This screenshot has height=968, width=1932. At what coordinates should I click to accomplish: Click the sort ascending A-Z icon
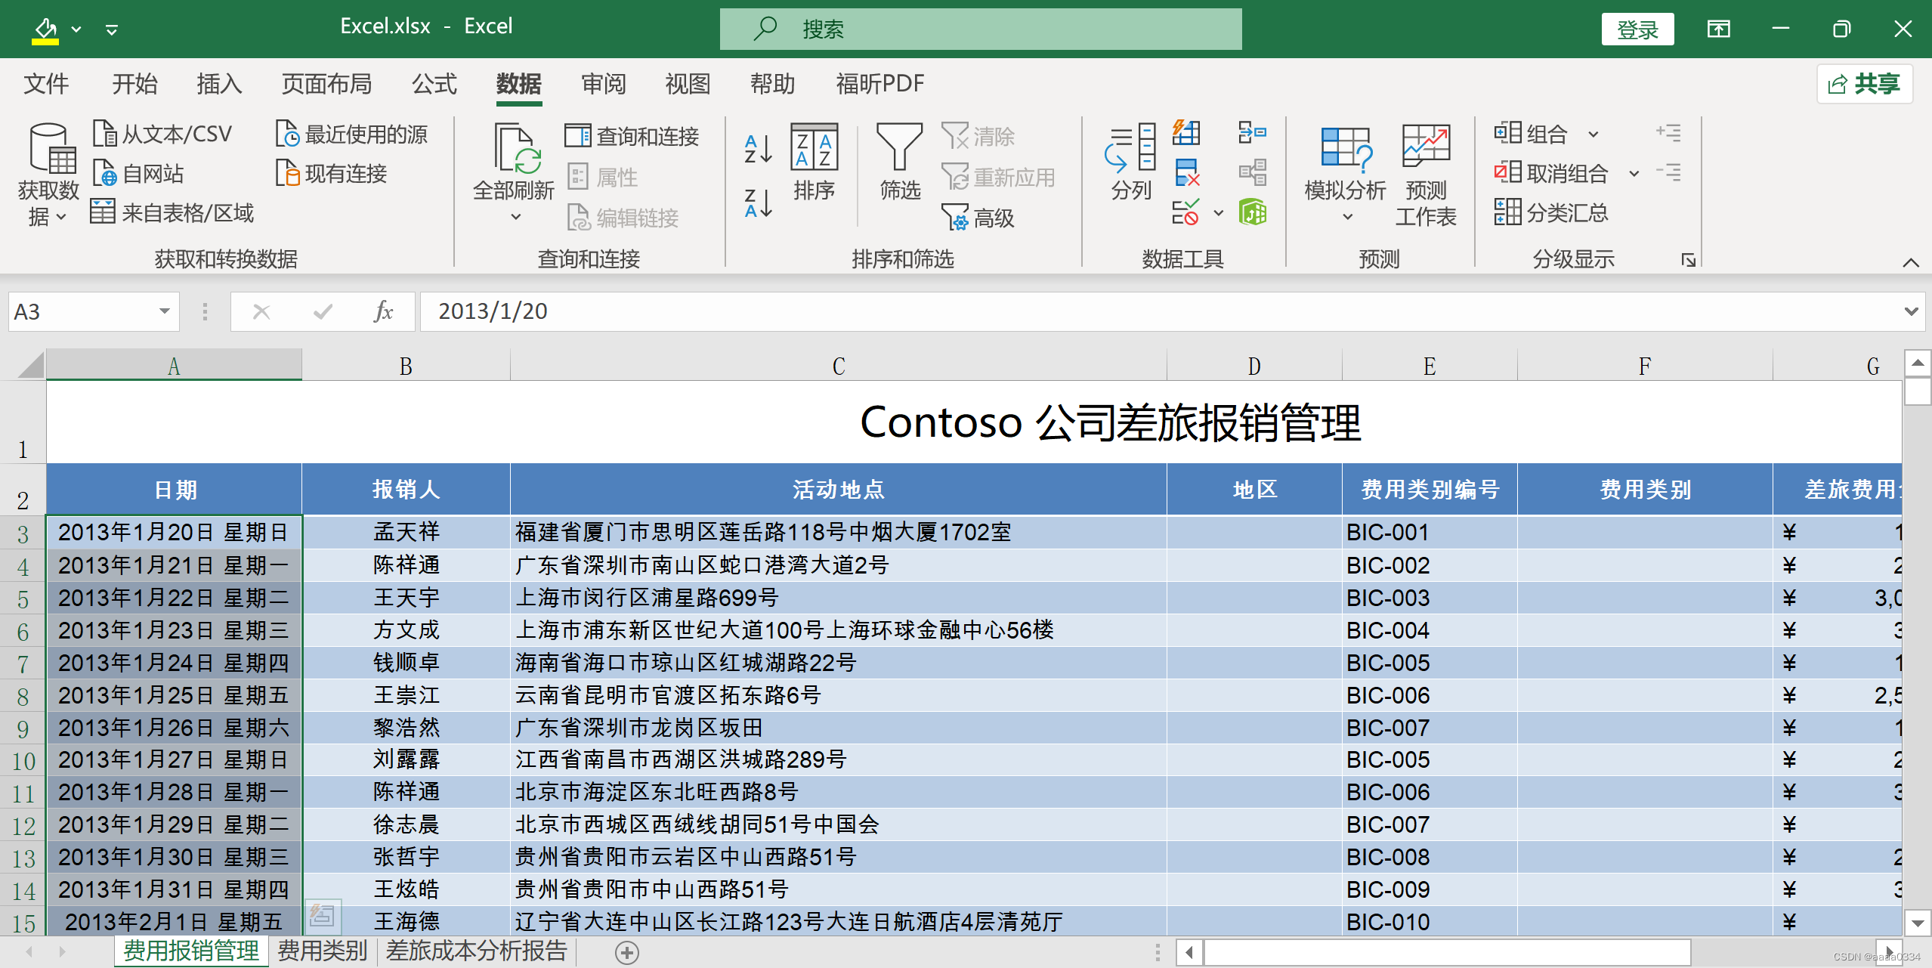(x=758, y=148)
